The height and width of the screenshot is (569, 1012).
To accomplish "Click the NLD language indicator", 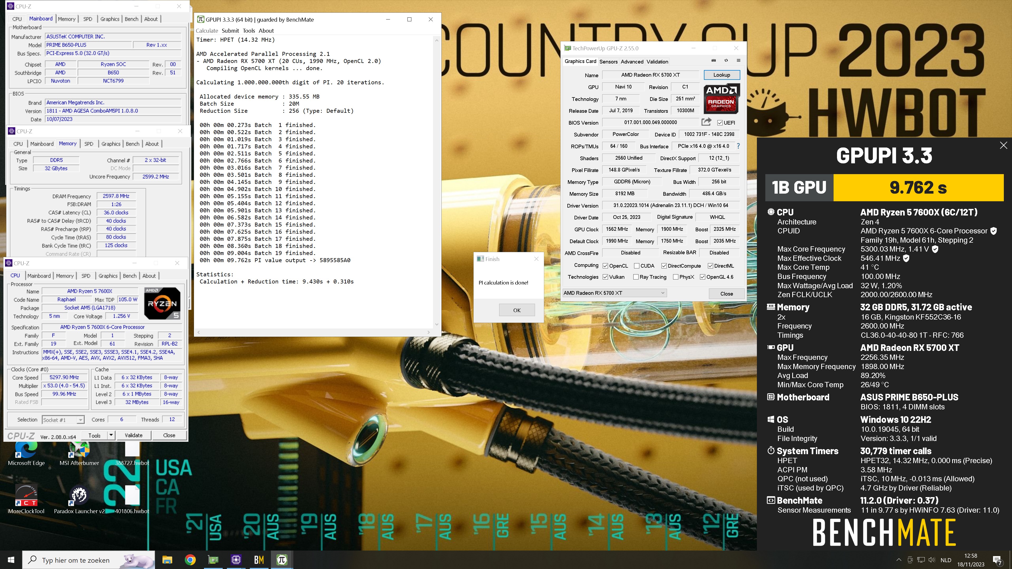I will 946,560.
